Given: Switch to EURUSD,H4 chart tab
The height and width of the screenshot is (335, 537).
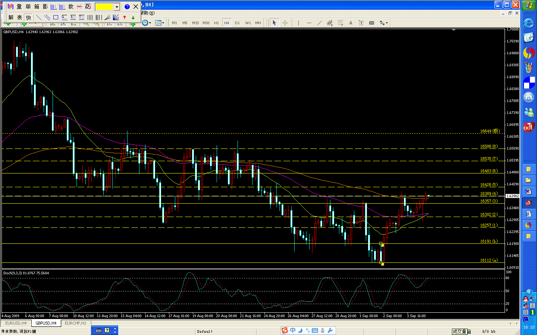Looking at the screenshot, I should (16, 323).
